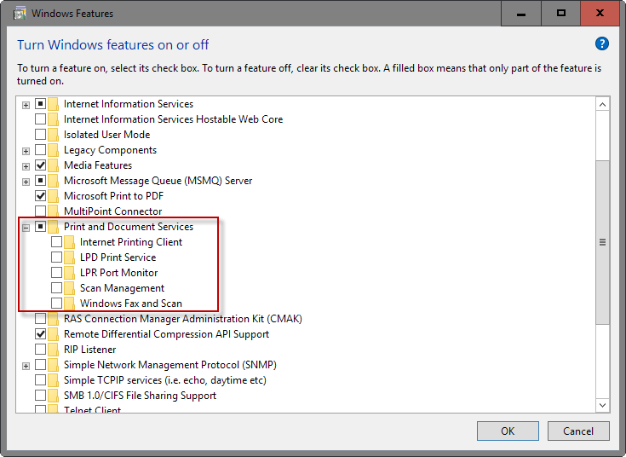Image resolution: width=626 pixels, height=457 pixels.
Task: Click the Windows Fax and Scan folder icon
Action: [69, 304]
